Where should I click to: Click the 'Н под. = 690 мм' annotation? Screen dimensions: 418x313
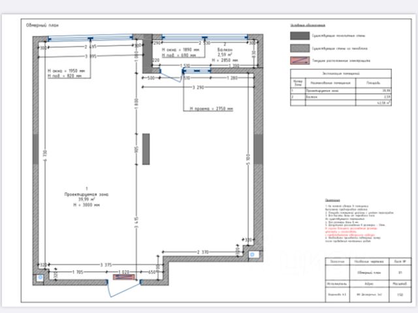click(x=179, y=55)
